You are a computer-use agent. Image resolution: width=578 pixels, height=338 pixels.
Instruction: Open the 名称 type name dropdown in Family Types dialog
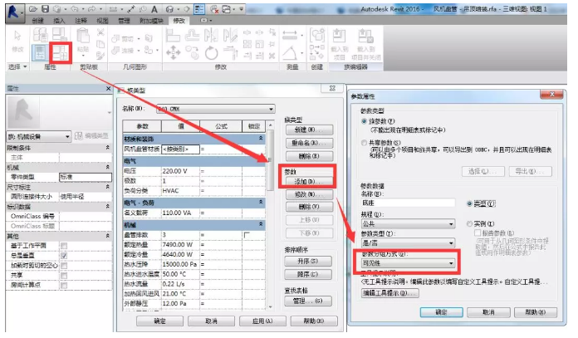272,109
